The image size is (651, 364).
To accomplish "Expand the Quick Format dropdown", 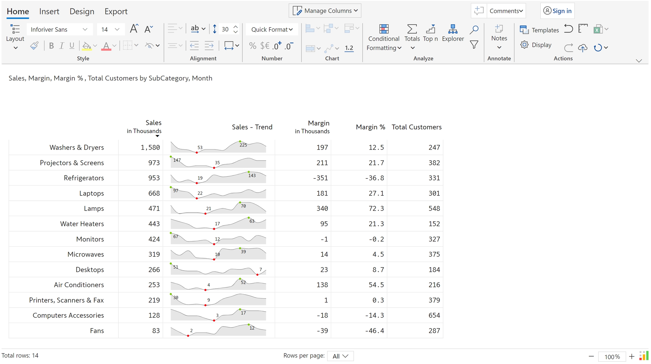I will pyautogui.click(x=272, y=29).
